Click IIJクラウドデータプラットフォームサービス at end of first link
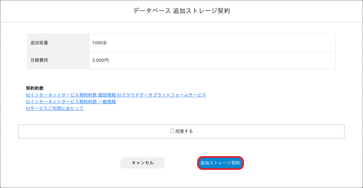 161,95
